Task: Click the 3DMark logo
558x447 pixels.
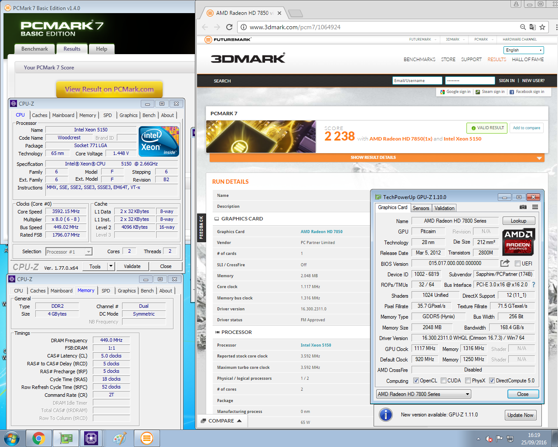Action: point(248,58)
